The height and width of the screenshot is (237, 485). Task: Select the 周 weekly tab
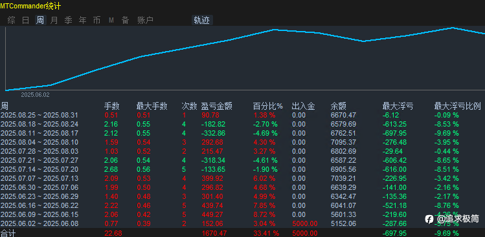coord(41,21)
